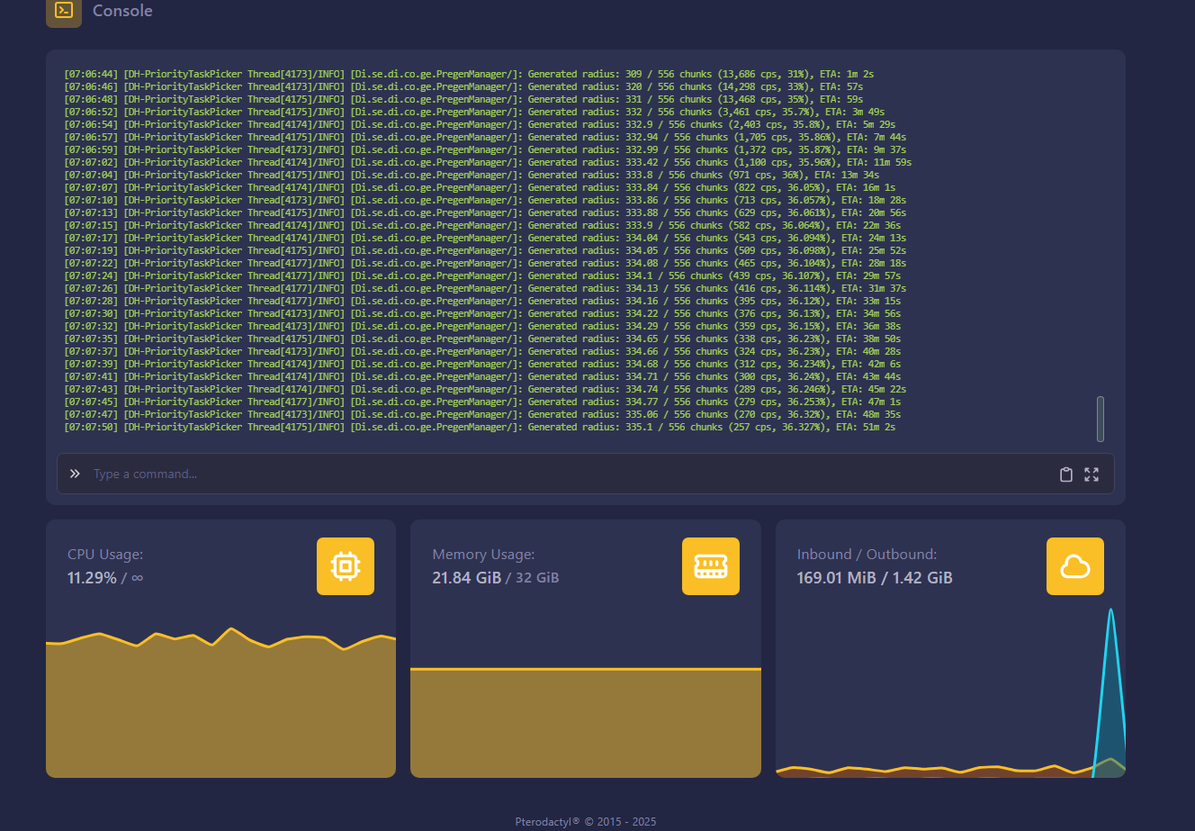Click the log line with ETA 48m 35s
Image resolution: width=1195 pixels, height=831 pixels.
click(x=482, y=414)
